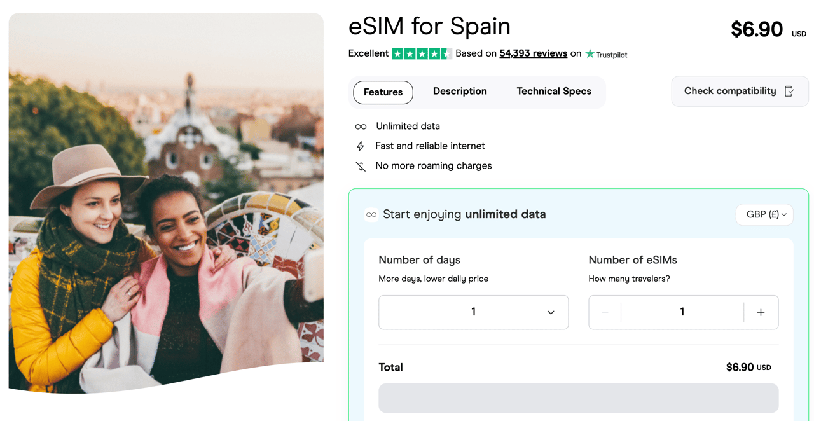Viewport: 814px width, 421px height.
Task: Open the GBP (£) currency dropdown
Action: point(764,215)
